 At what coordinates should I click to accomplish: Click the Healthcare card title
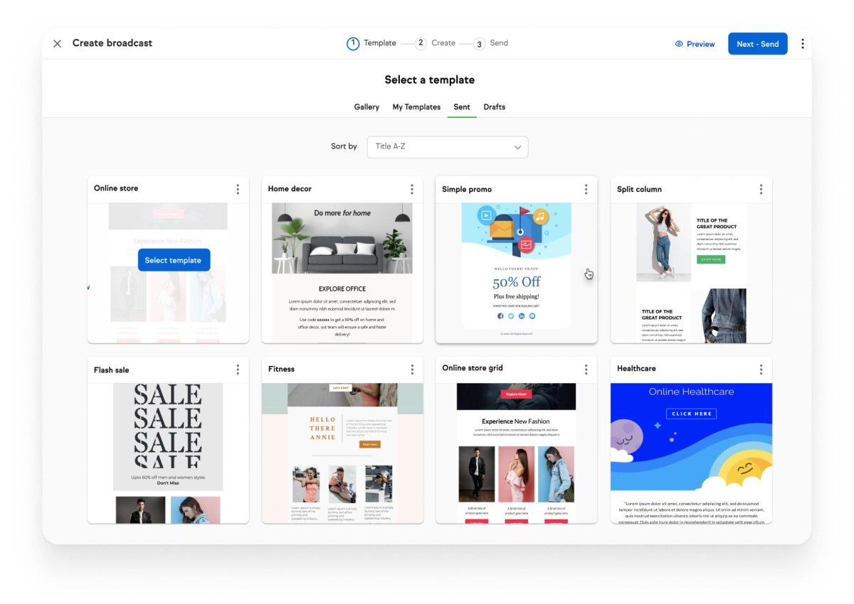tap(636, 369)
